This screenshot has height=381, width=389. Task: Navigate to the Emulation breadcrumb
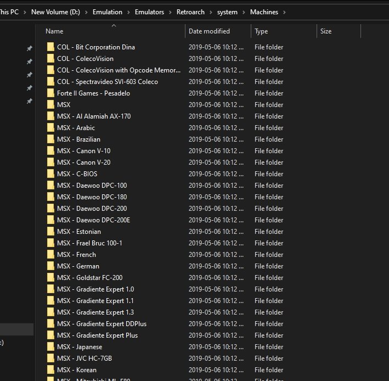click(108, 12)
